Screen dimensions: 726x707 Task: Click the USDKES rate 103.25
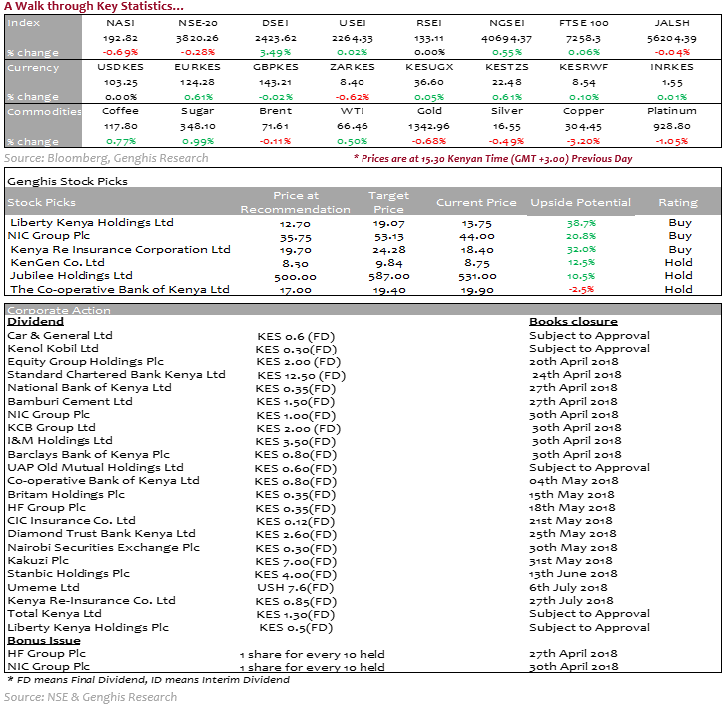coord(121,82)
